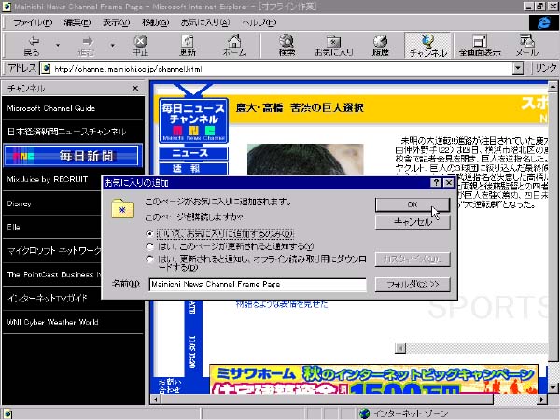This screenshot has height=420, width=560.
Task: Toggle the チャンネル (Channels) toolbar button
Action: point(427,46)
